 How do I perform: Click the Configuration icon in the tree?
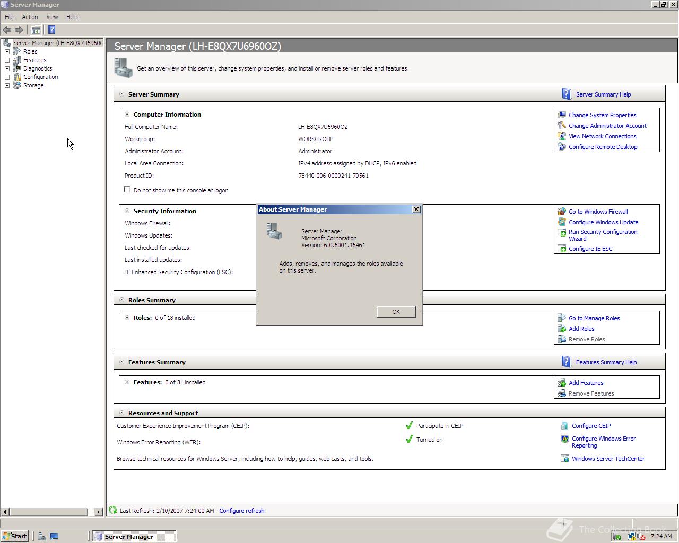[x=17, y=77]
